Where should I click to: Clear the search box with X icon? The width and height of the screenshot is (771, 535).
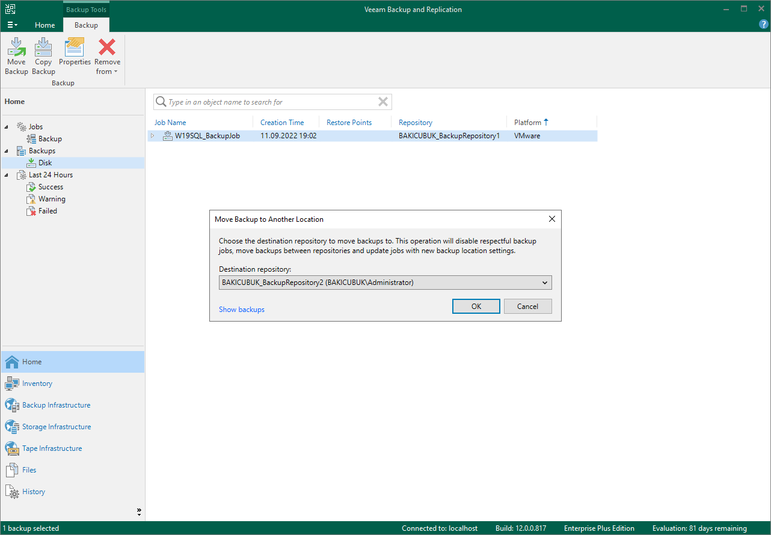(383, 102)
